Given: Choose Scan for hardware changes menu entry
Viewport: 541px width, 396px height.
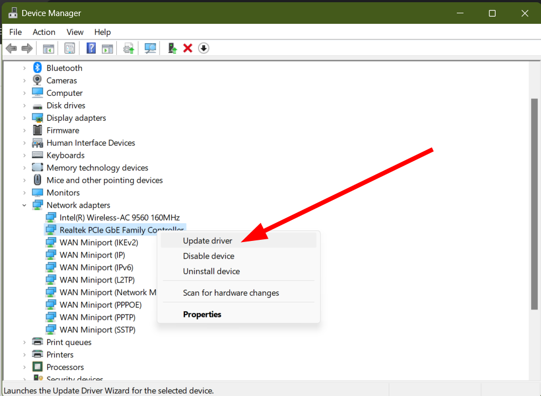Looking at the screenshot, I should click(239, 293).
